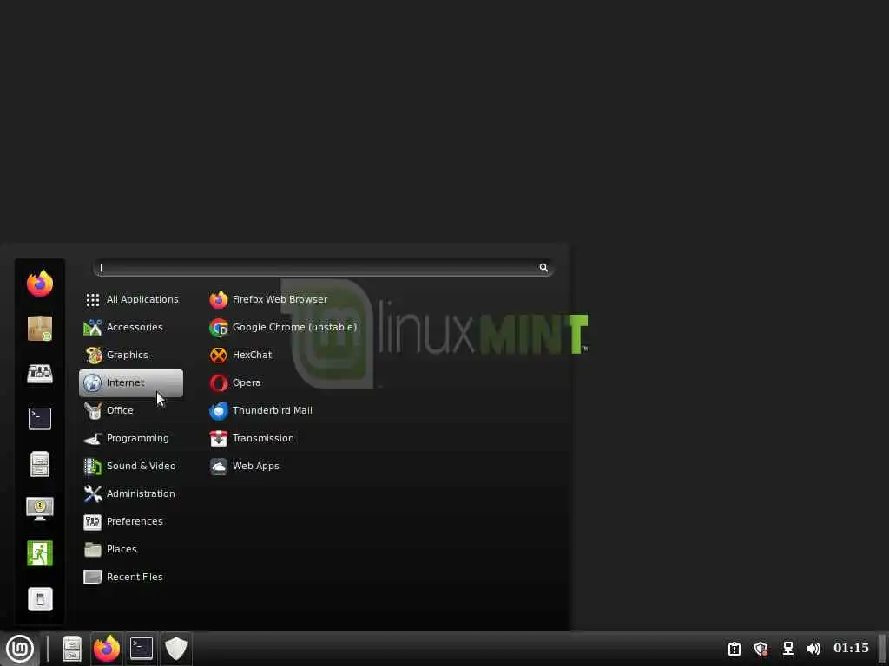The image size is (889, 666).
Task: Select the Internet category
Action: pos(131,382)
